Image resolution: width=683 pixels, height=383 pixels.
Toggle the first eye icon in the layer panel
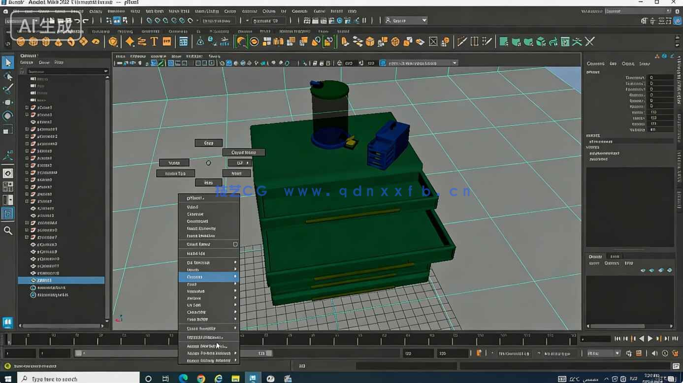643,270
